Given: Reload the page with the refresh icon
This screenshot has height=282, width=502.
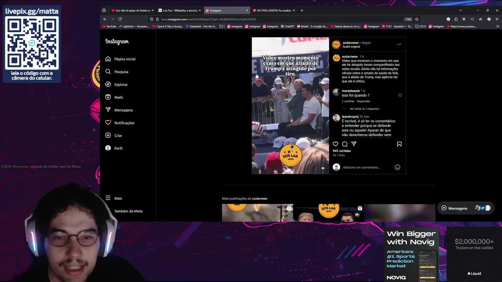Looking at the screenshot, I should [120, 19].
